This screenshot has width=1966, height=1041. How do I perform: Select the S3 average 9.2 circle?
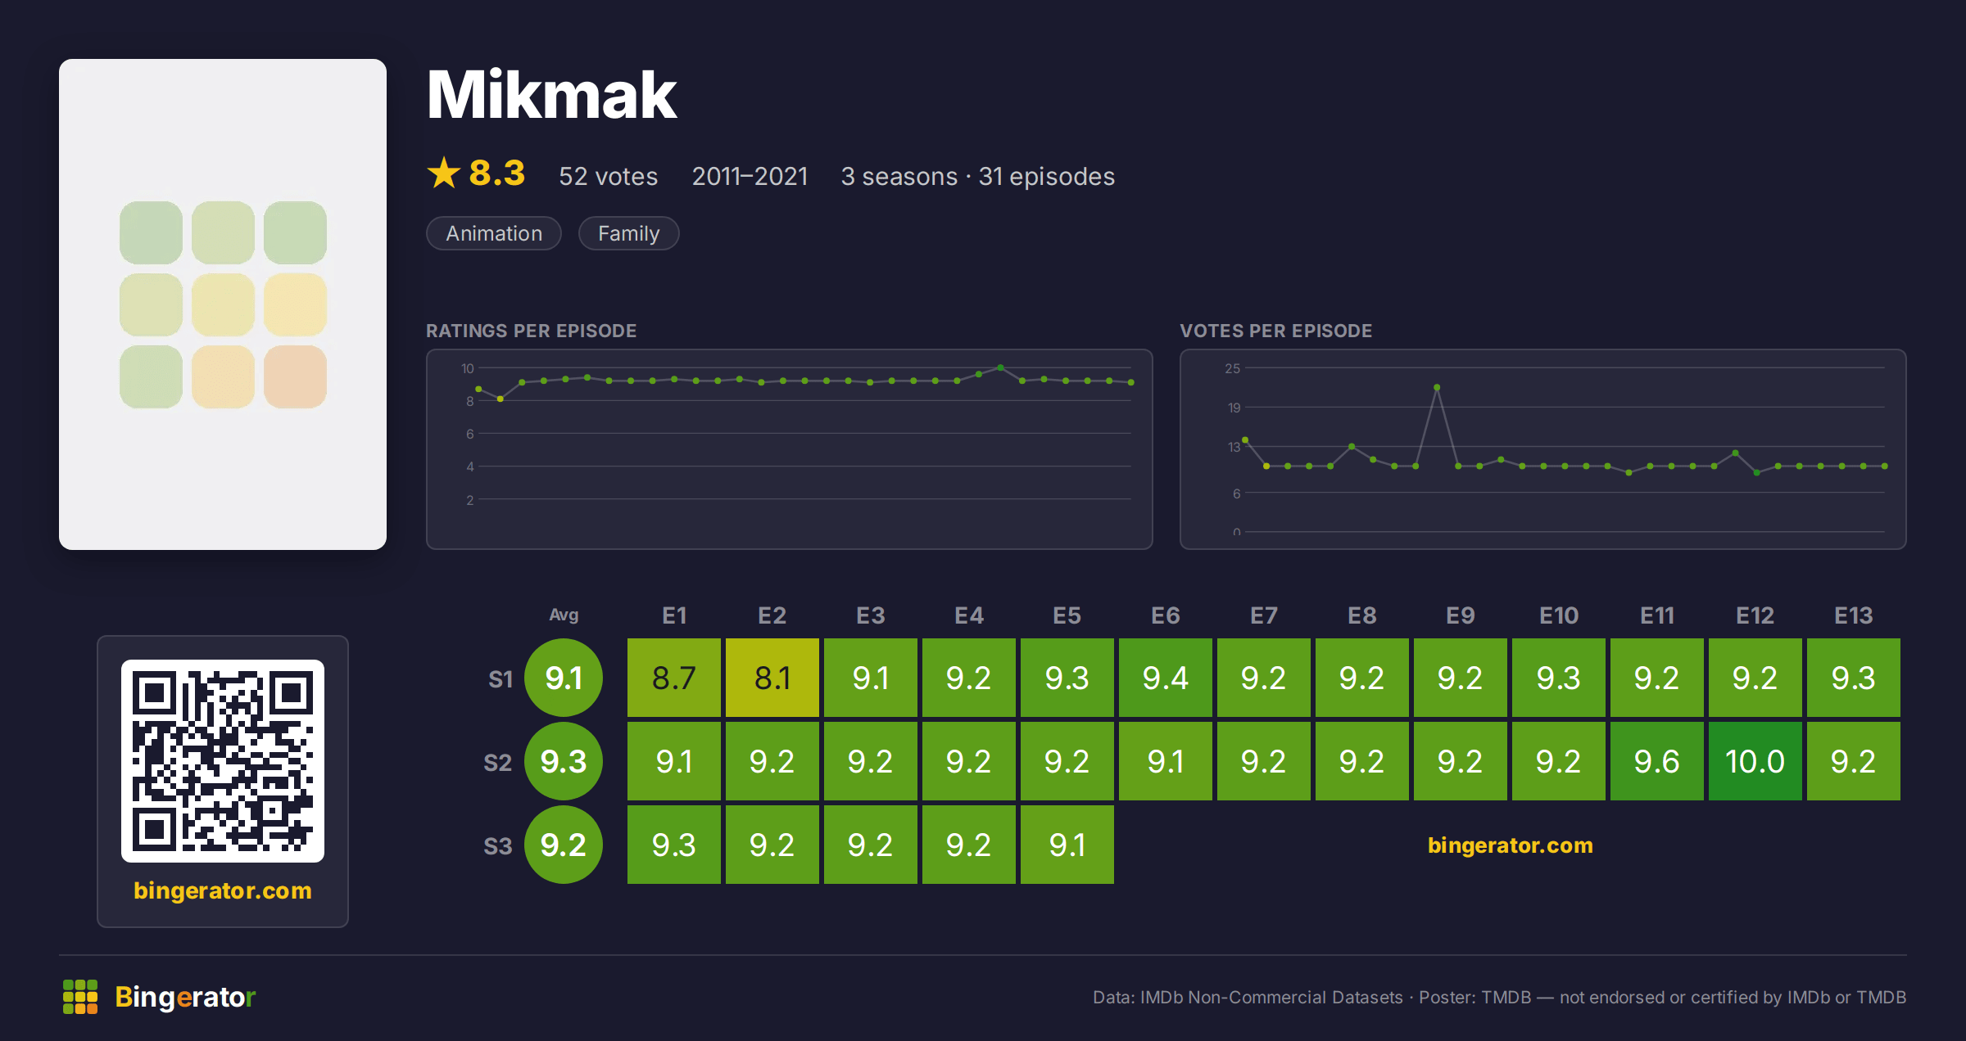click(564, 845)
